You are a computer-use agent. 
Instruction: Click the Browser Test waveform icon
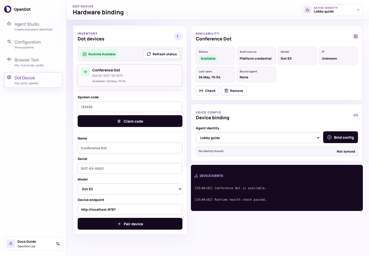pyautogui.click(x=9, y=59)
